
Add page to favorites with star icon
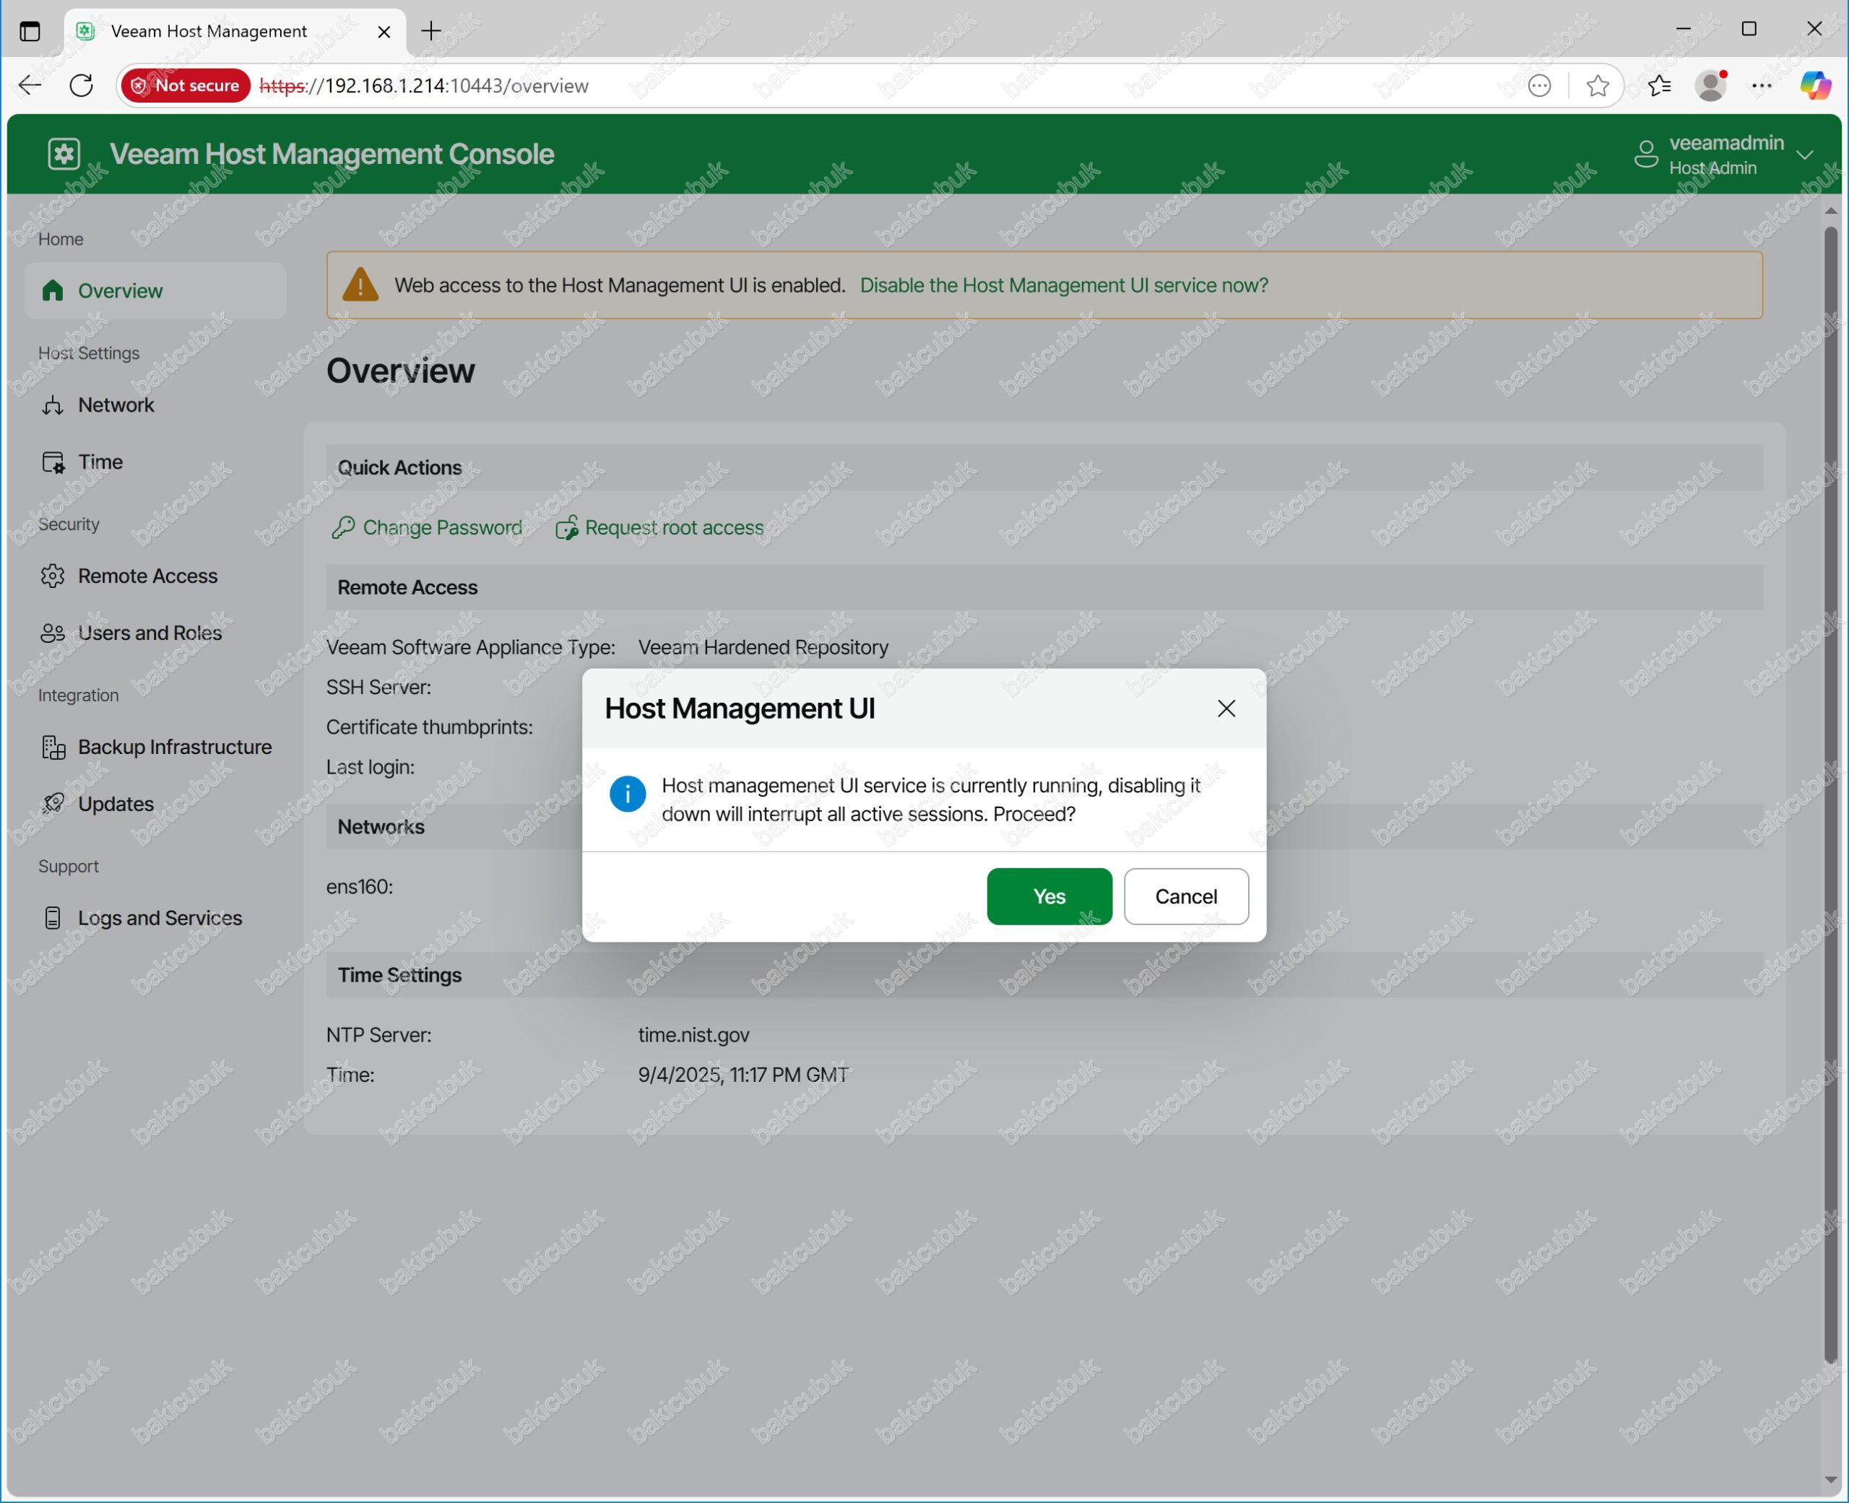pos(1598,85)
